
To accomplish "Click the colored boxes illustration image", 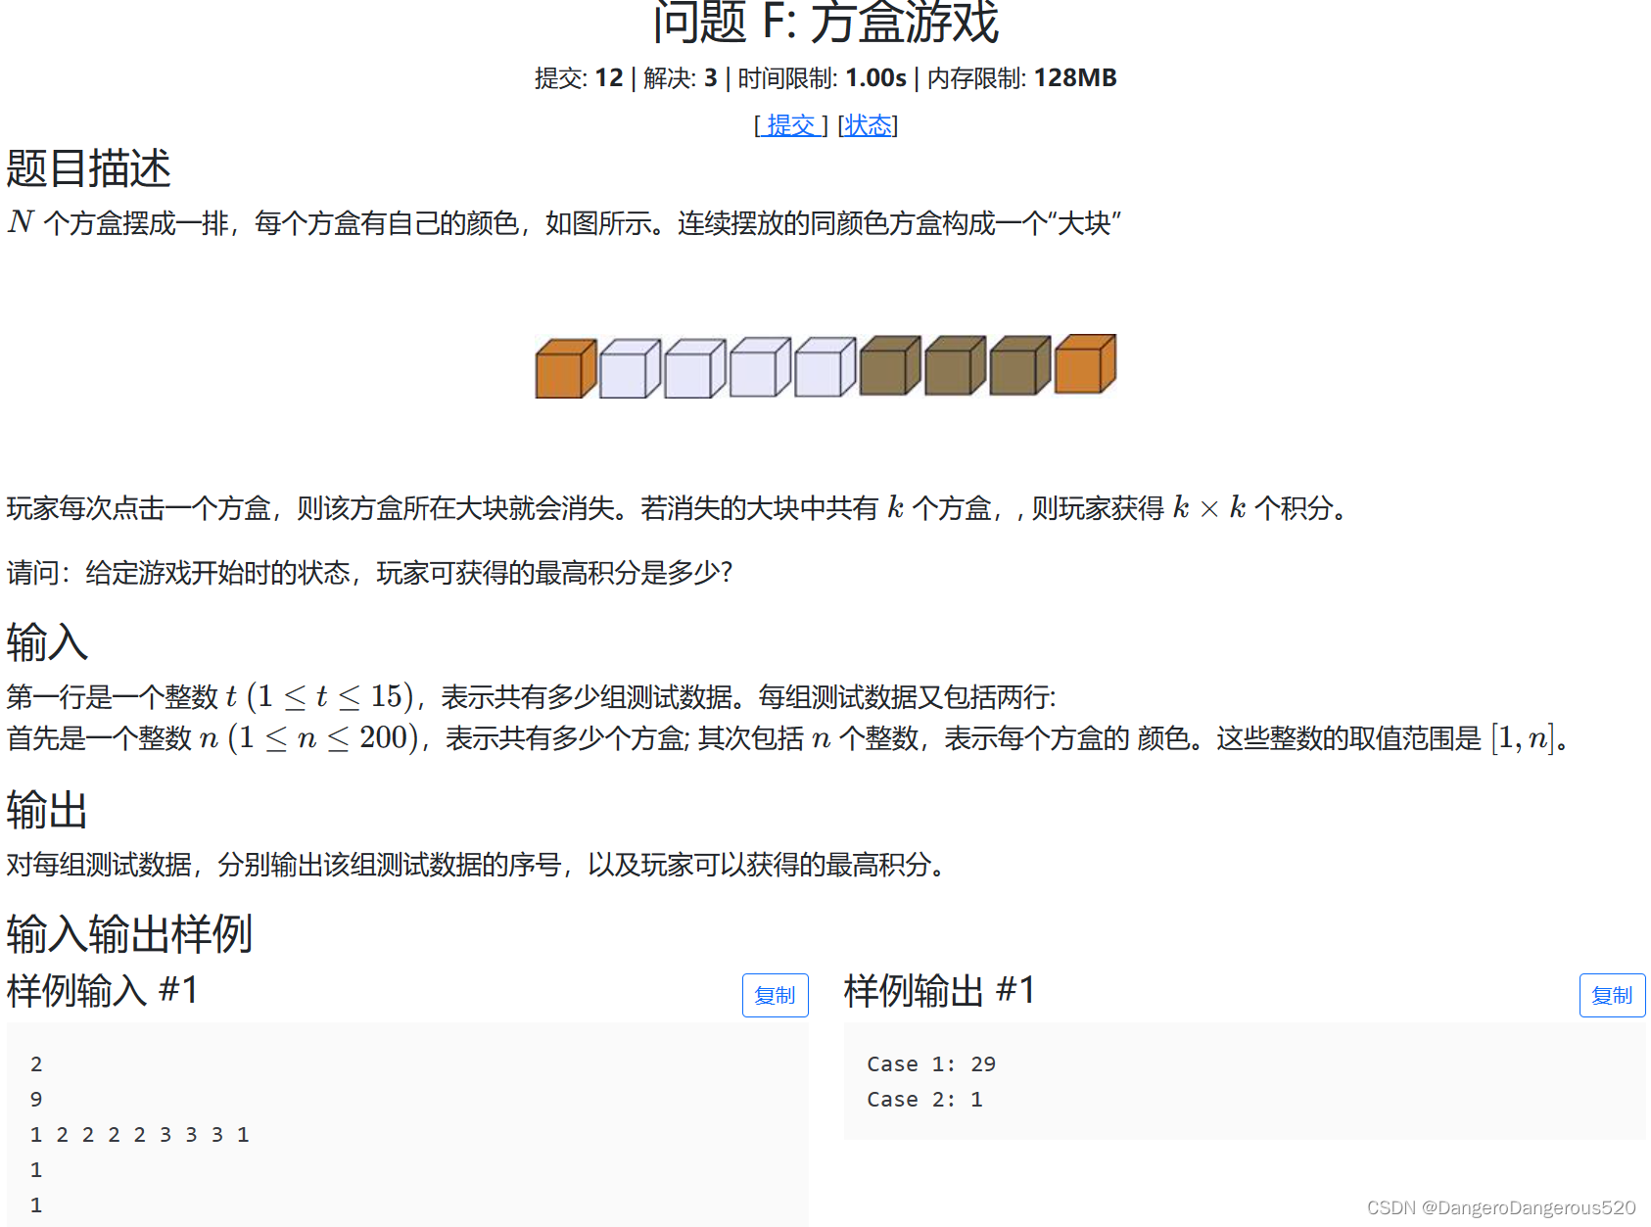I will tap(825, 366).
